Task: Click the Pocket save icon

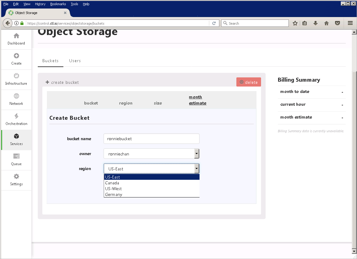Action: coord(338,23)
